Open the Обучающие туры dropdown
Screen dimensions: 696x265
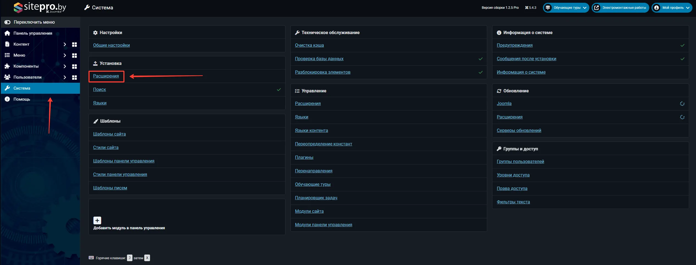[x=566, y=8]
